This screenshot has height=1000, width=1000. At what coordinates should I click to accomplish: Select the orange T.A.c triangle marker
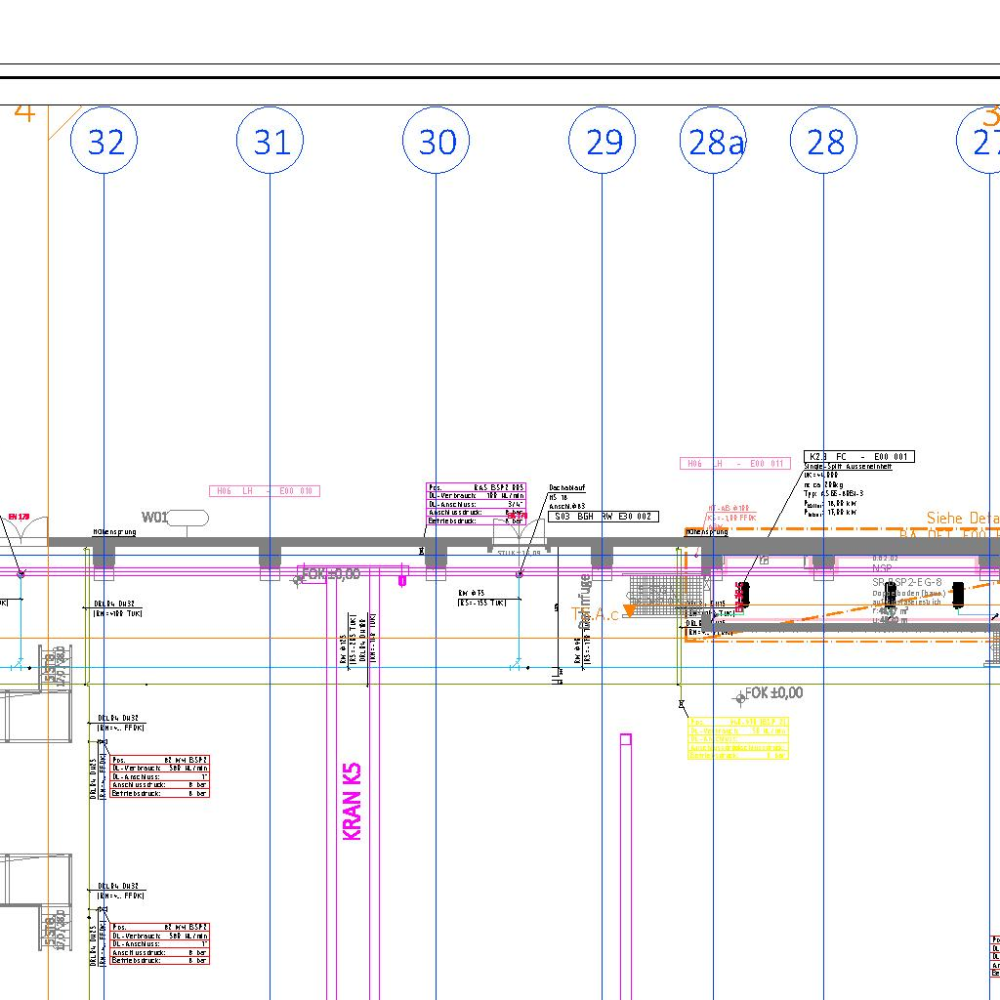click(629, 610)
